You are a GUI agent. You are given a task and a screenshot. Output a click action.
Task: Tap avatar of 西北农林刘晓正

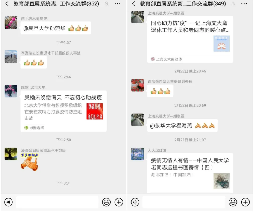(x=11, y=22)
